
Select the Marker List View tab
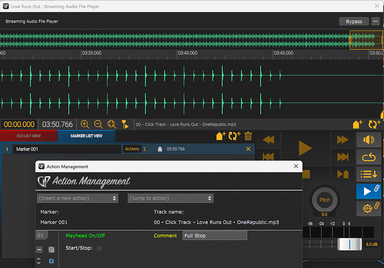pyautogui.click(x=86, y=136)
